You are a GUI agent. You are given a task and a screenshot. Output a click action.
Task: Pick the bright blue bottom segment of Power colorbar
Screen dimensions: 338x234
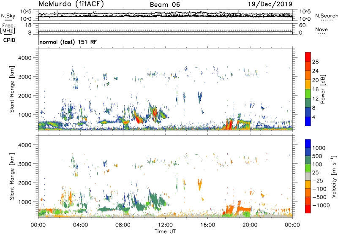click(308, 122)
